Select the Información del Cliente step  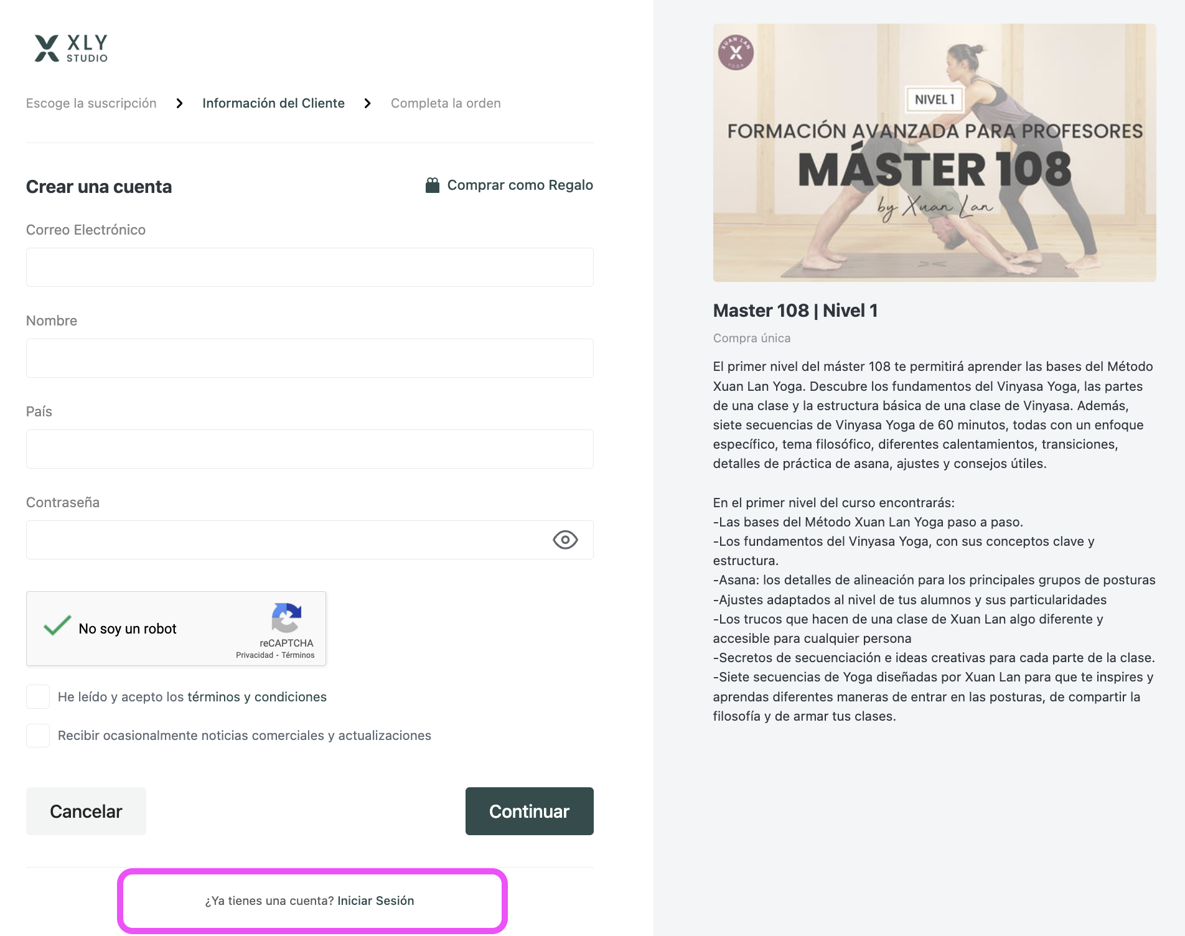[x=273, y=103]
